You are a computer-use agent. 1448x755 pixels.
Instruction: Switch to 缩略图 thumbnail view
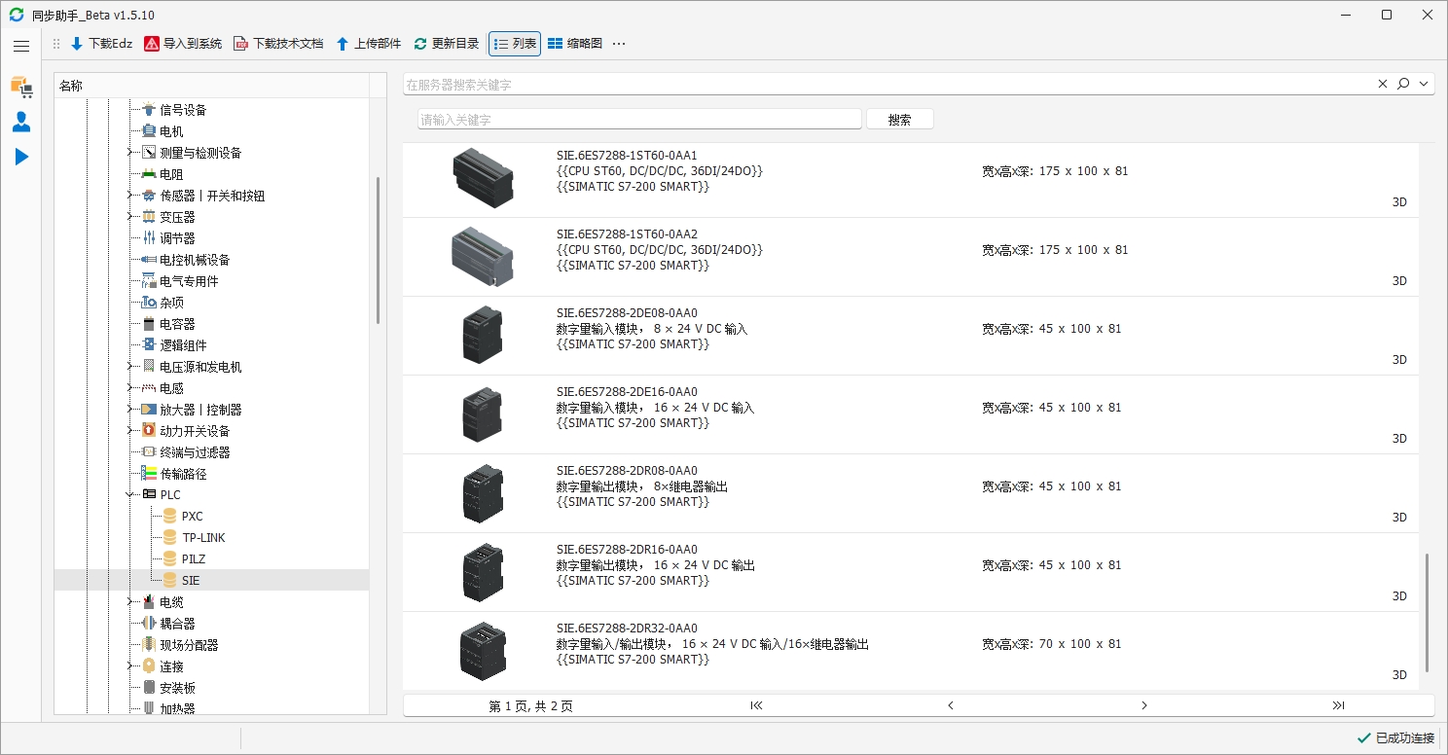(574, 44)
